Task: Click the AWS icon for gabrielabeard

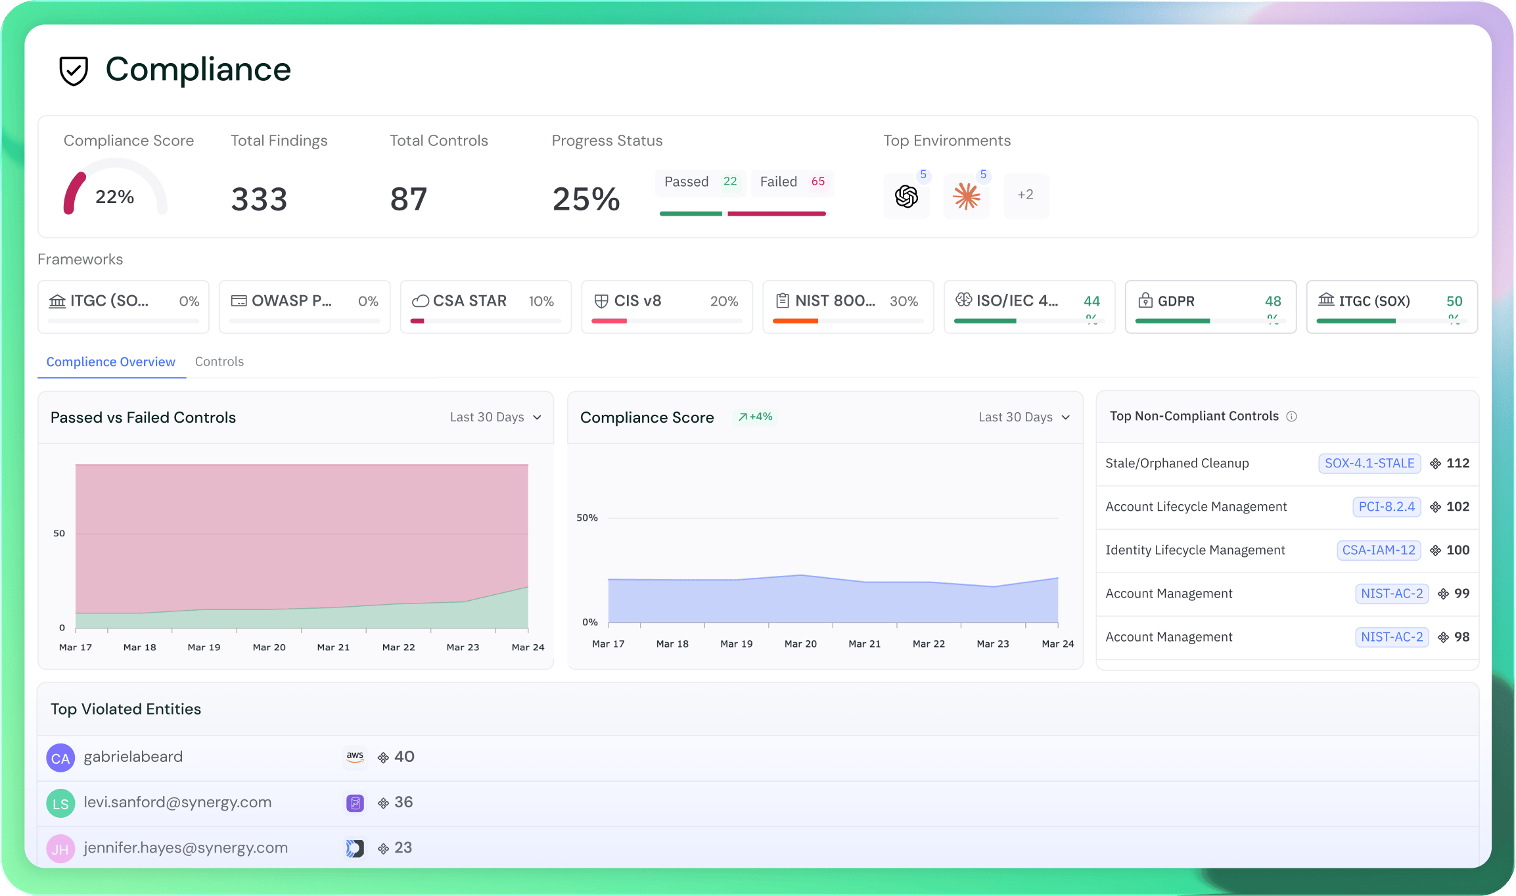Action: click(x=355, y=757)
